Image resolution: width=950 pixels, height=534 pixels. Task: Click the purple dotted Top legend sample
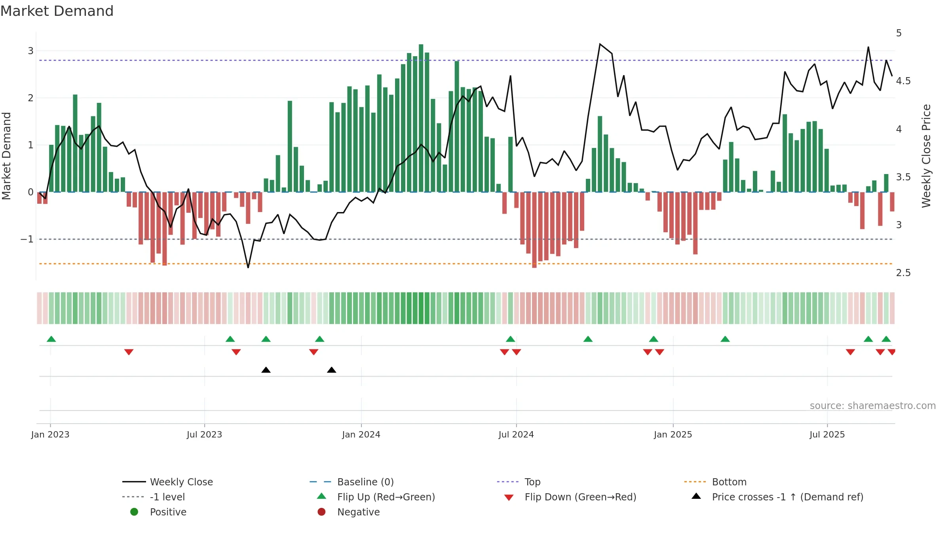(509, 482)
